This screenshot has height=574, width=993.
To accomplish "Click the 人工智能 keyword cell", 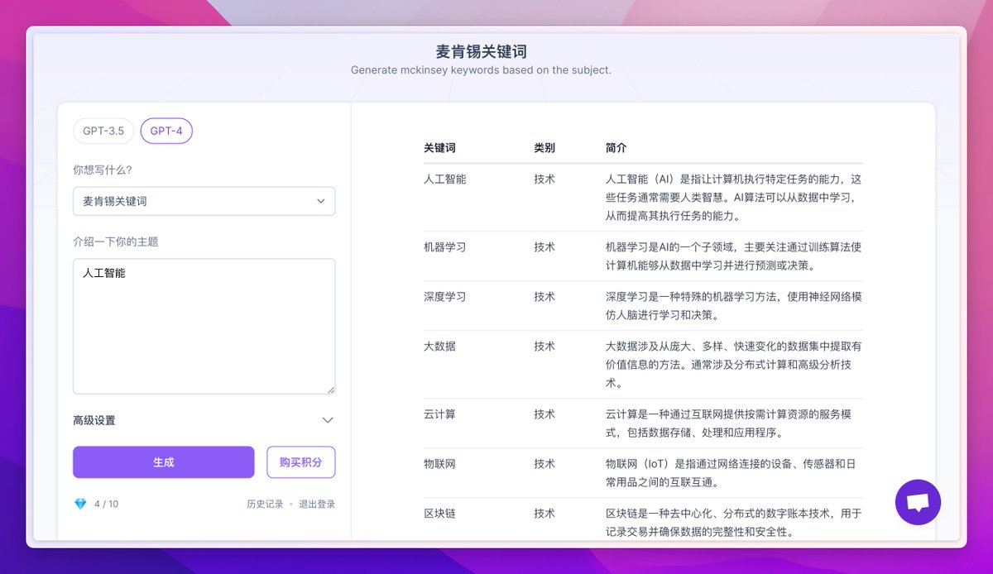I will point(445,179).
